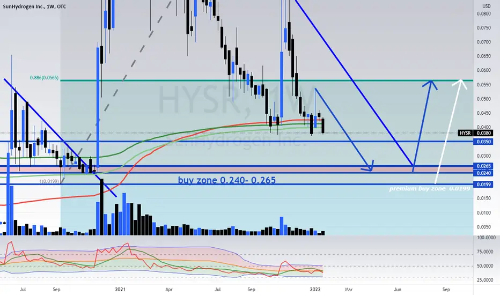Click the 0.0150 price axis label
The height and width of the screenshot is (295, 500).
484,198
